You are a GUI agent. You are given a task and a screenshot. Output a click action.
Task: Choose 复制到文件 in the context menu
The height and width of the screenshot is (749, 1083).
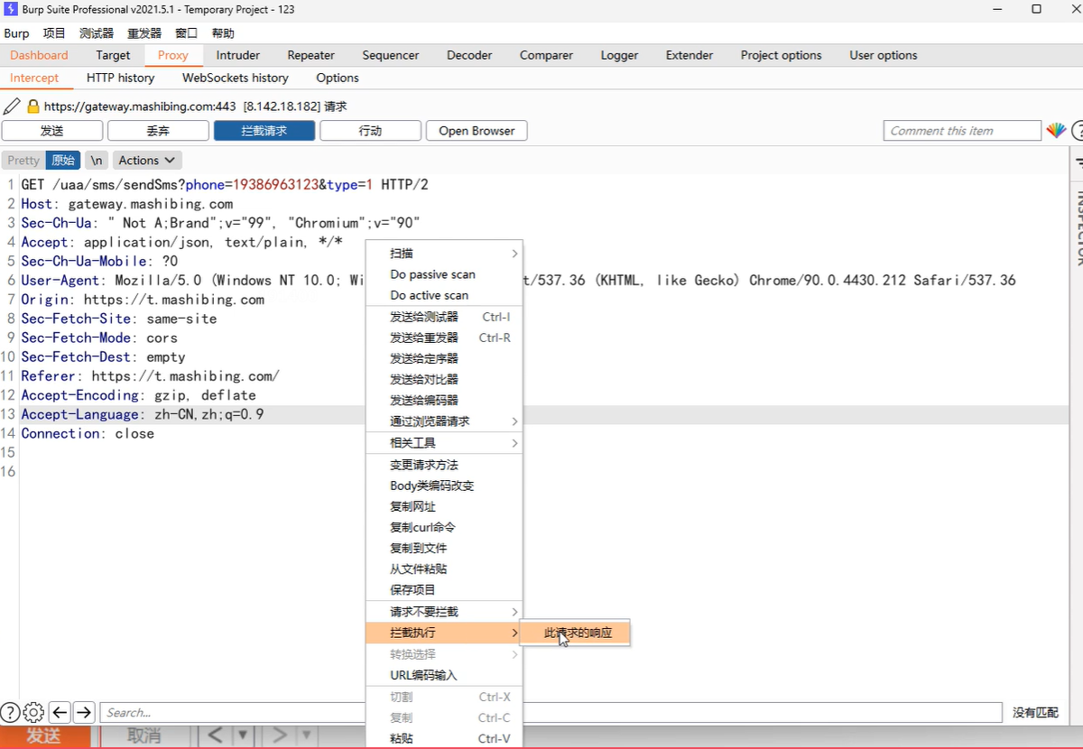[x=444, y=548]
